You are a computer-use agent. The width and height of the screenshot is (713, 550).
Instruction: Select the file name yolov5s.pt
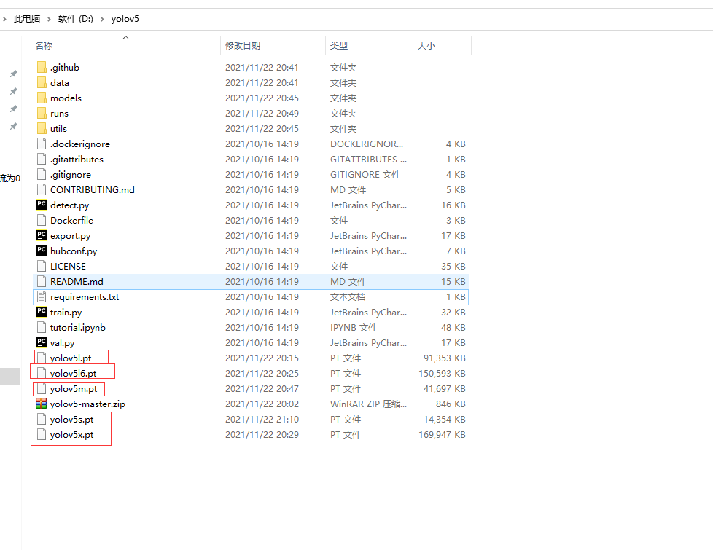72,419
